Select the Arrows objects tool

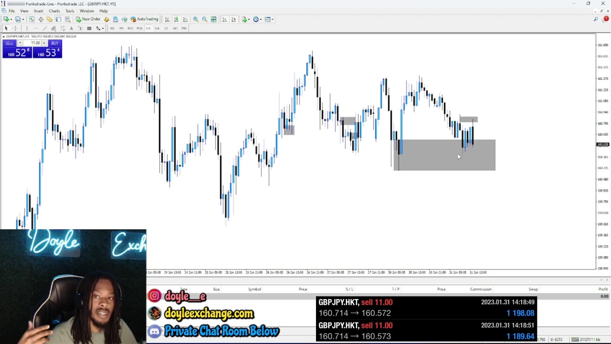click(x=98, y=28)
